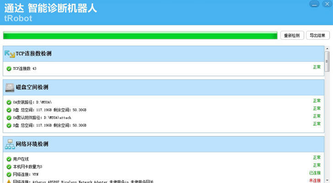Click warning icon beside Atheros adapter entry
Screen dimensions: 333x183
click(x=9, y=182)
